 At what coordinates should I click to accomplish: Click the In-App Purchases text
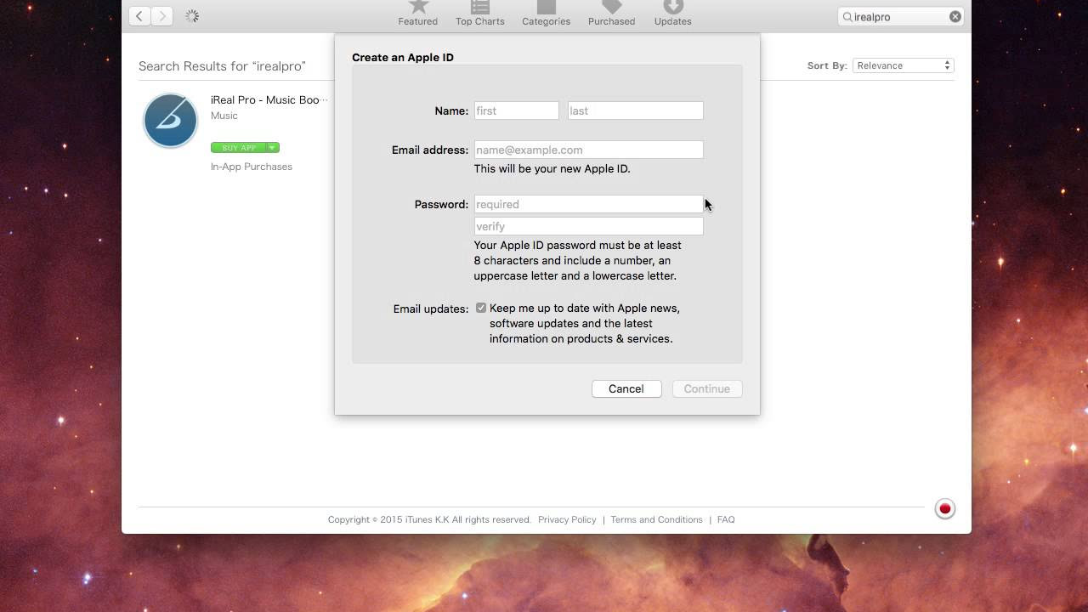[252, 167]
